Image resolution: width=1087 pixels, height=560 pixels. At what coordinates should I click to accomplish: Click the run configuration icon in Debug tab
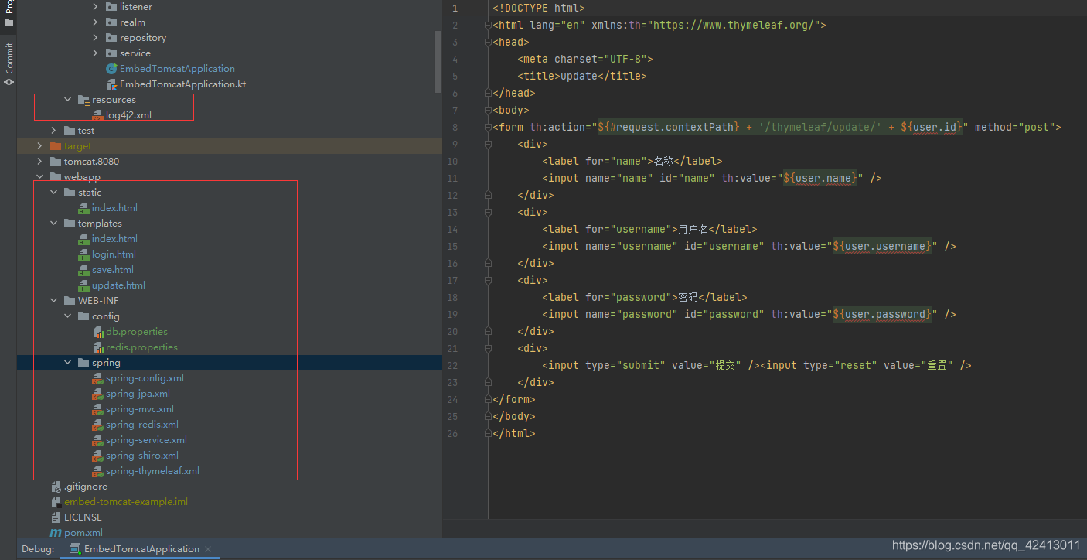tap(74, 549)
